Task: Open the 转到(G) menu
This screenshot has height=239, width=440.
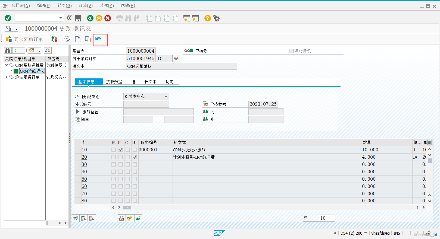Action: click(65, 6)
